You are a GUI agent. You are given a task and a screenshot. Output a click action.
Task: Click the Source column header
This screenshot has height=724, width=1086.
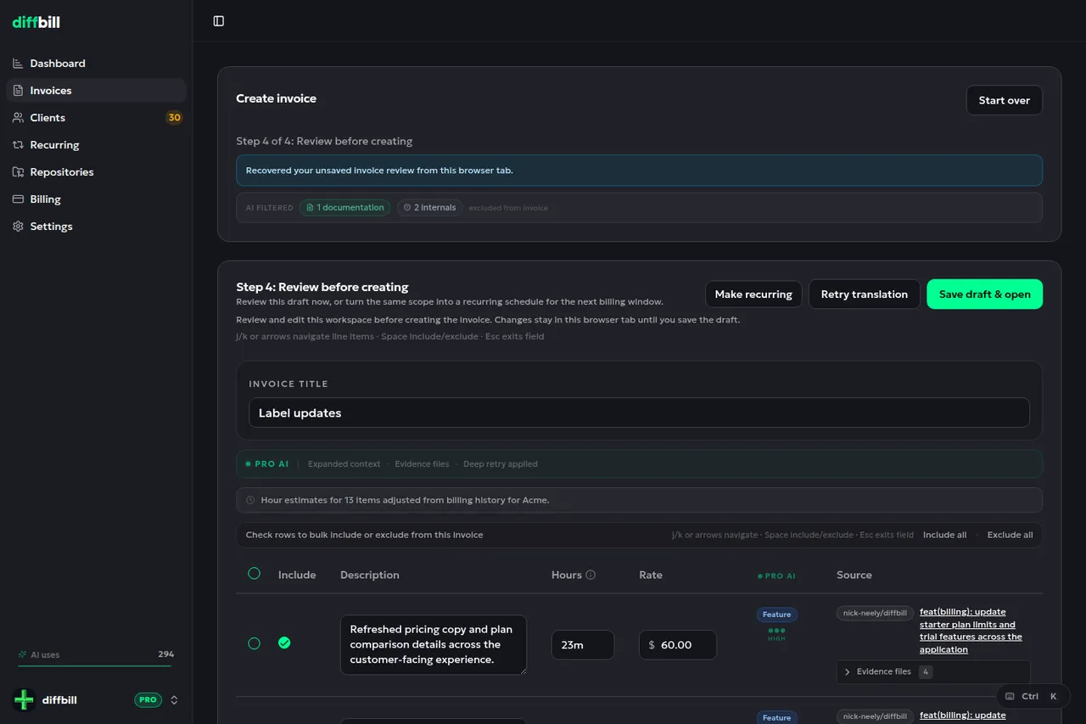854,575
